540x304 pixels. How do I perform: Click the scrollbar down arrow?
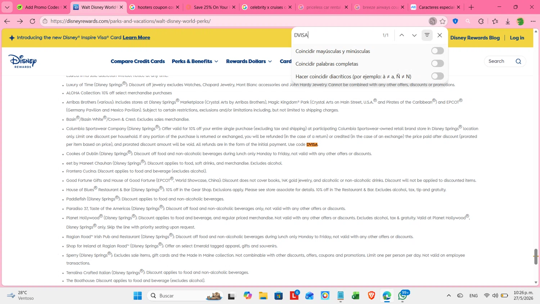(x=536, y=283)
